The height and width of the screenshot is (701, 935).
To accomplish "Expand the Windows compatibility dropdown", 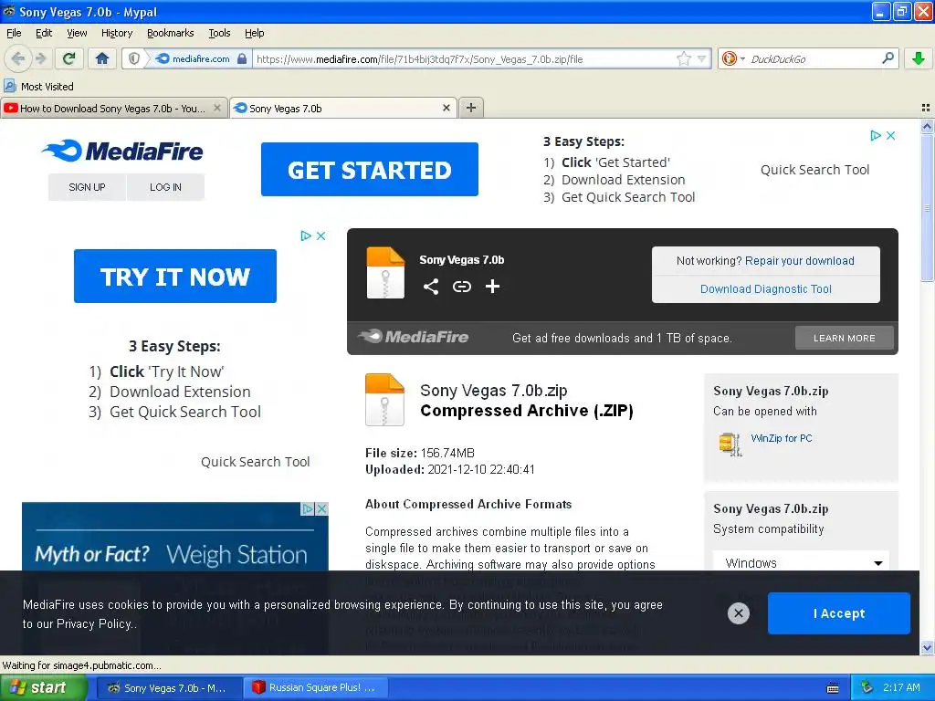I will click(x=802, y=562).
